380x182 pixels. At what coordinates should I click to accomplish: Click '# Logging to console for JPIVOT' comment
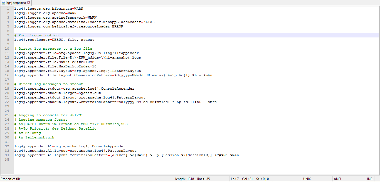point(49,115)
